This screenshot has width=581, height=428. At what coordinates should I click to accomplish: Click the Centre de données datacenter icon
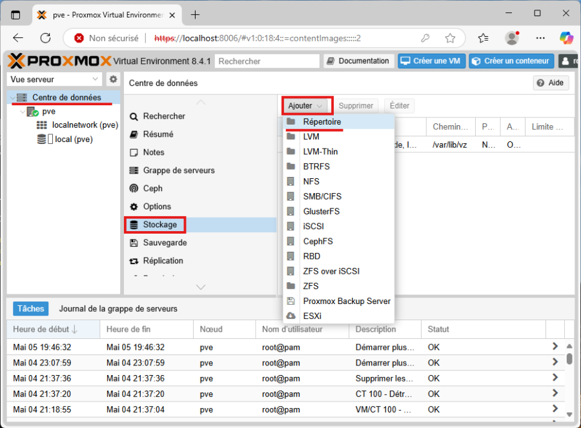pyautogui.click(x=22, y=97)
